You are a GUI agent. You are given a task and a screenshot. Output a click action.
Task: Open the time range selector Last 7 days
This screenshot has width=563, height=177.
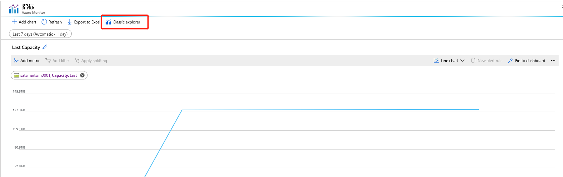click(x=40, y=34)
